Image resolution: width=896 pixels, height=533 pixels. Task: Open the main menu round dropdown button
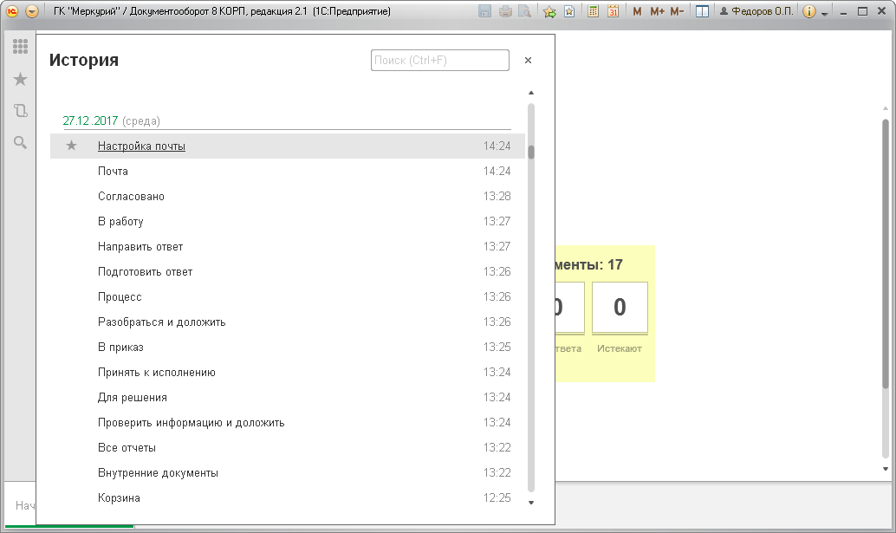[32, 11]
